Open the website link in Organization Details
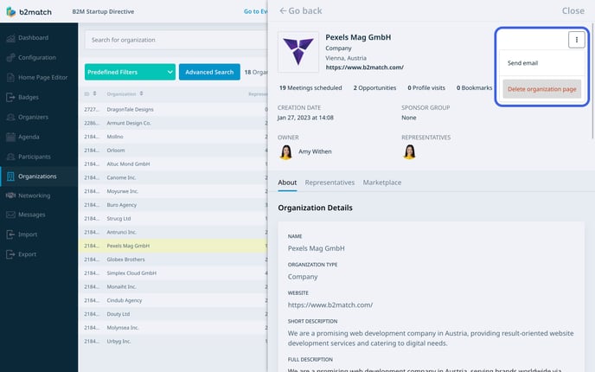 pyautogui.click(x=330, y=305)
